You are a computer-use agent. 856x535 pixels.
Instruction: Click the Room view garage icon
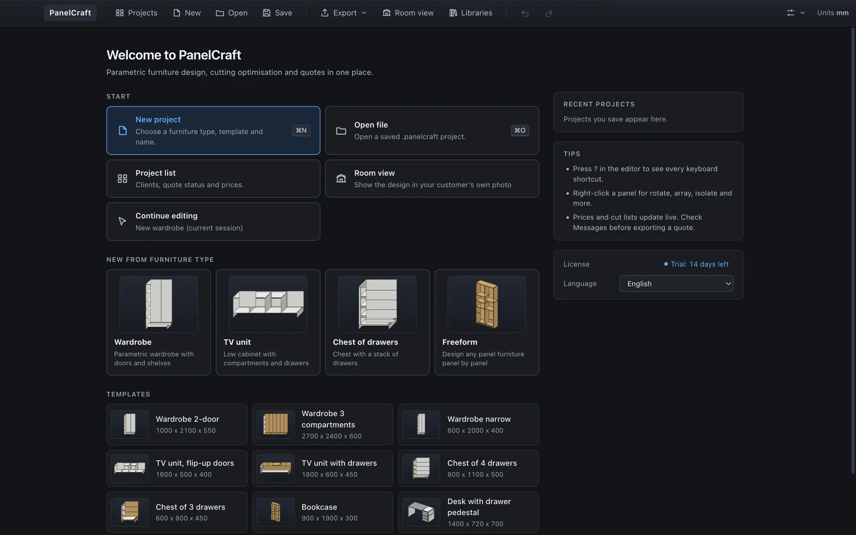point(341,178)
